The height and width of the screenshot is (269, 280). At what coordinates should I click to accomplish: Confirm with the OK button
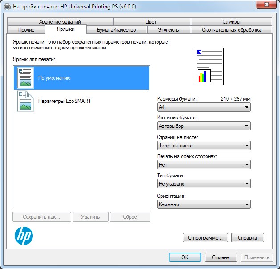185,257
